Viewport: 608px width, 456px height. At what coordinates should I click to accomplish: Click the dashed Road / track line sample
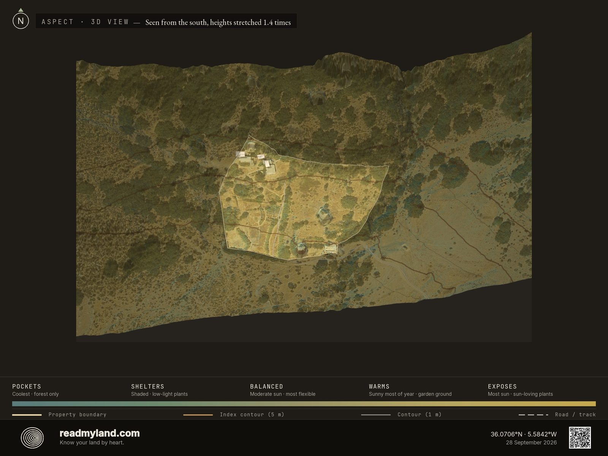point(534,415)
